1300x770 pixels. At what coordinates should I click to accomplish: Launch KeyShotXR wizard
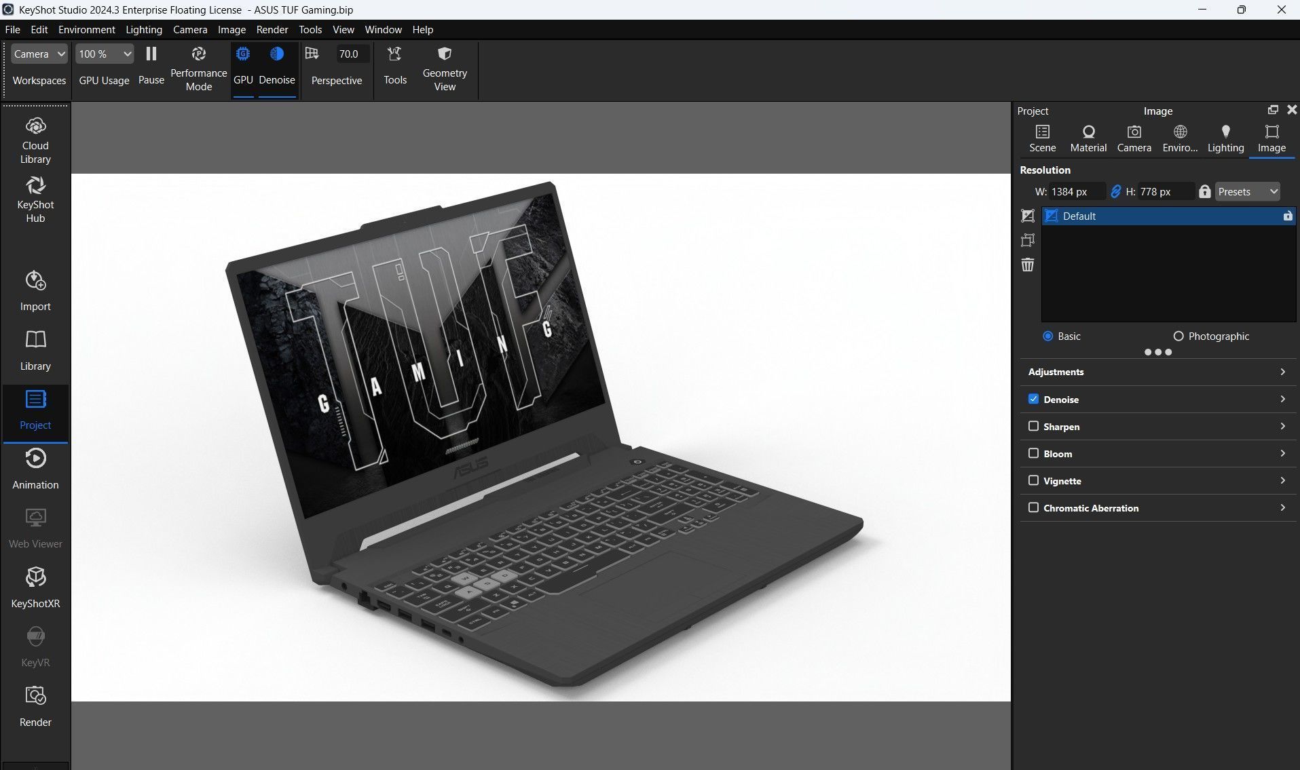35,588
